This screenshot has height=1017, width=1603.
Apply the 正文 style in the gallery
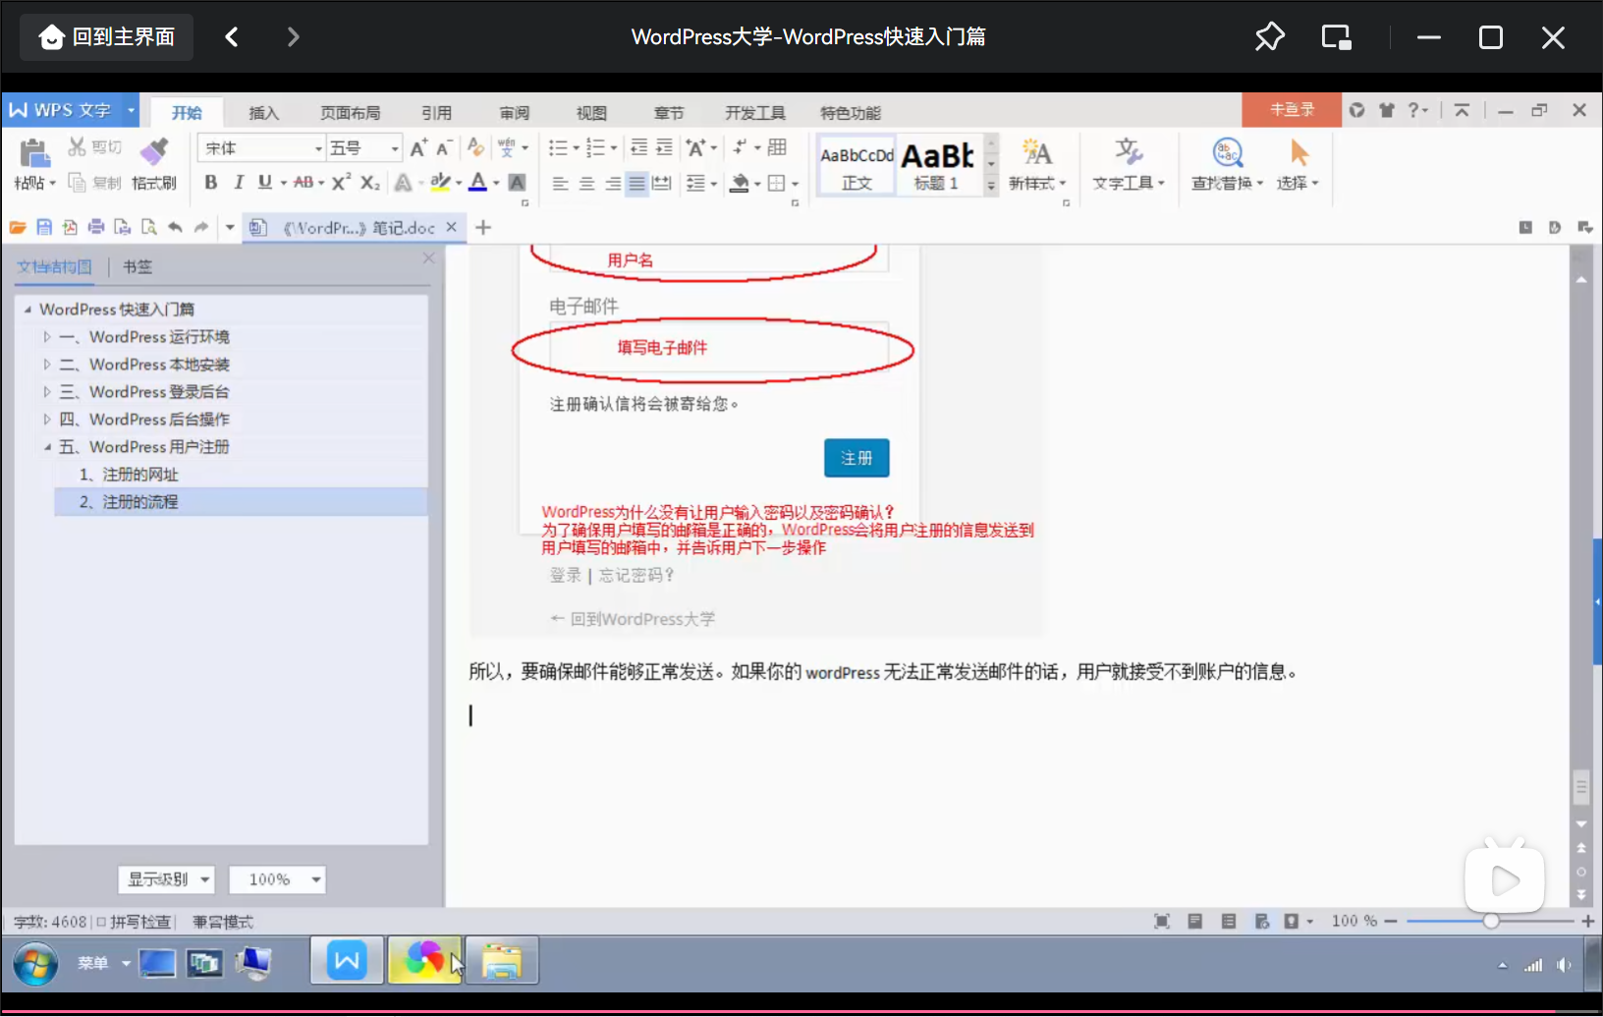point(857,165)
